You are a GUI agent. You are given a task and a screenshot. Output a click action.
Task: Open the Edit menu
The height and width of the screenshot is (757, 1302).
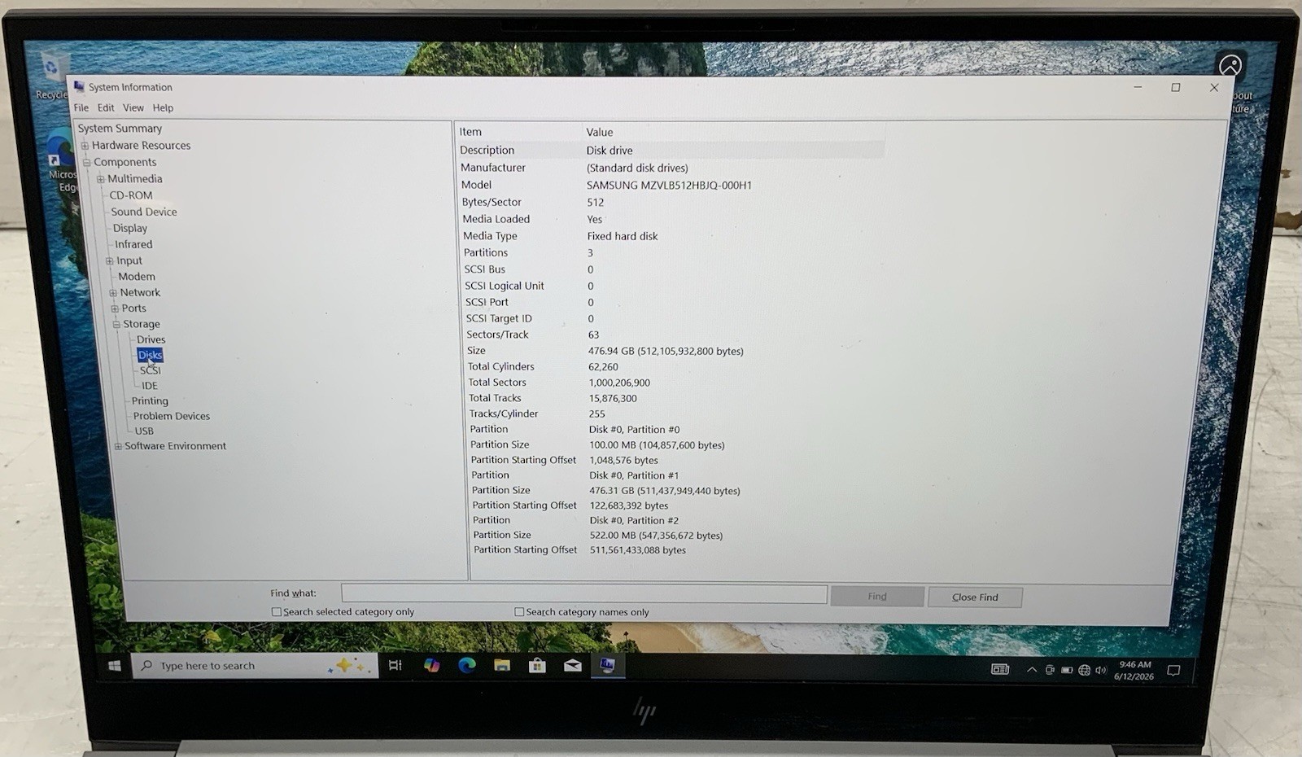106,107
